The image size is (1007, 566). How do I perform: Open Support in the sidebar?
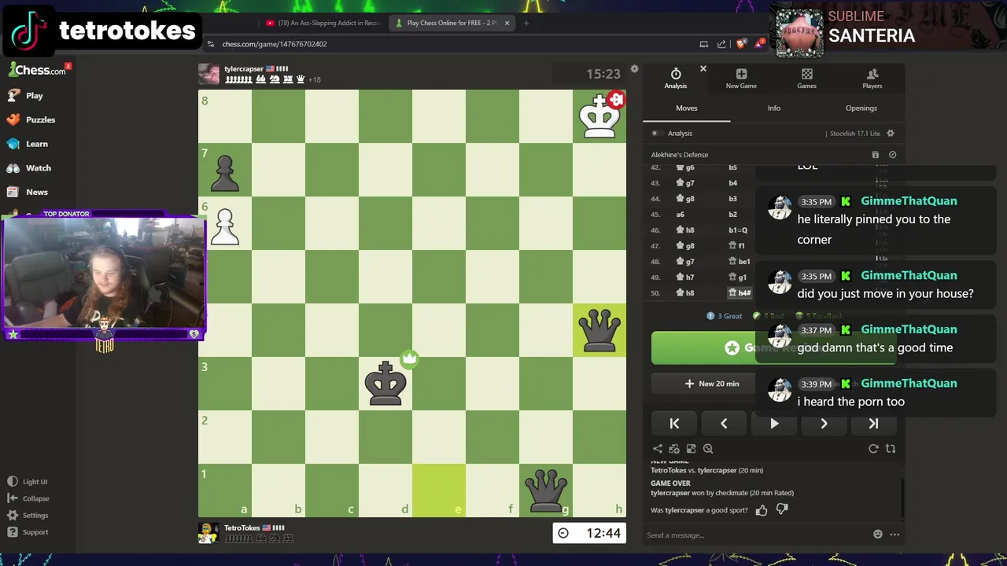tap(28, 532)
